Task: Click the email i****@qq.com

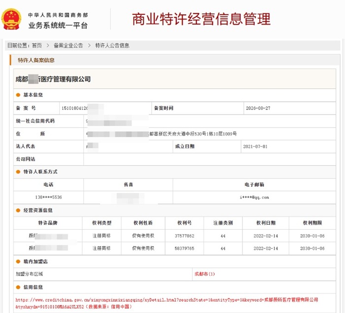Action: coord(254,197)
